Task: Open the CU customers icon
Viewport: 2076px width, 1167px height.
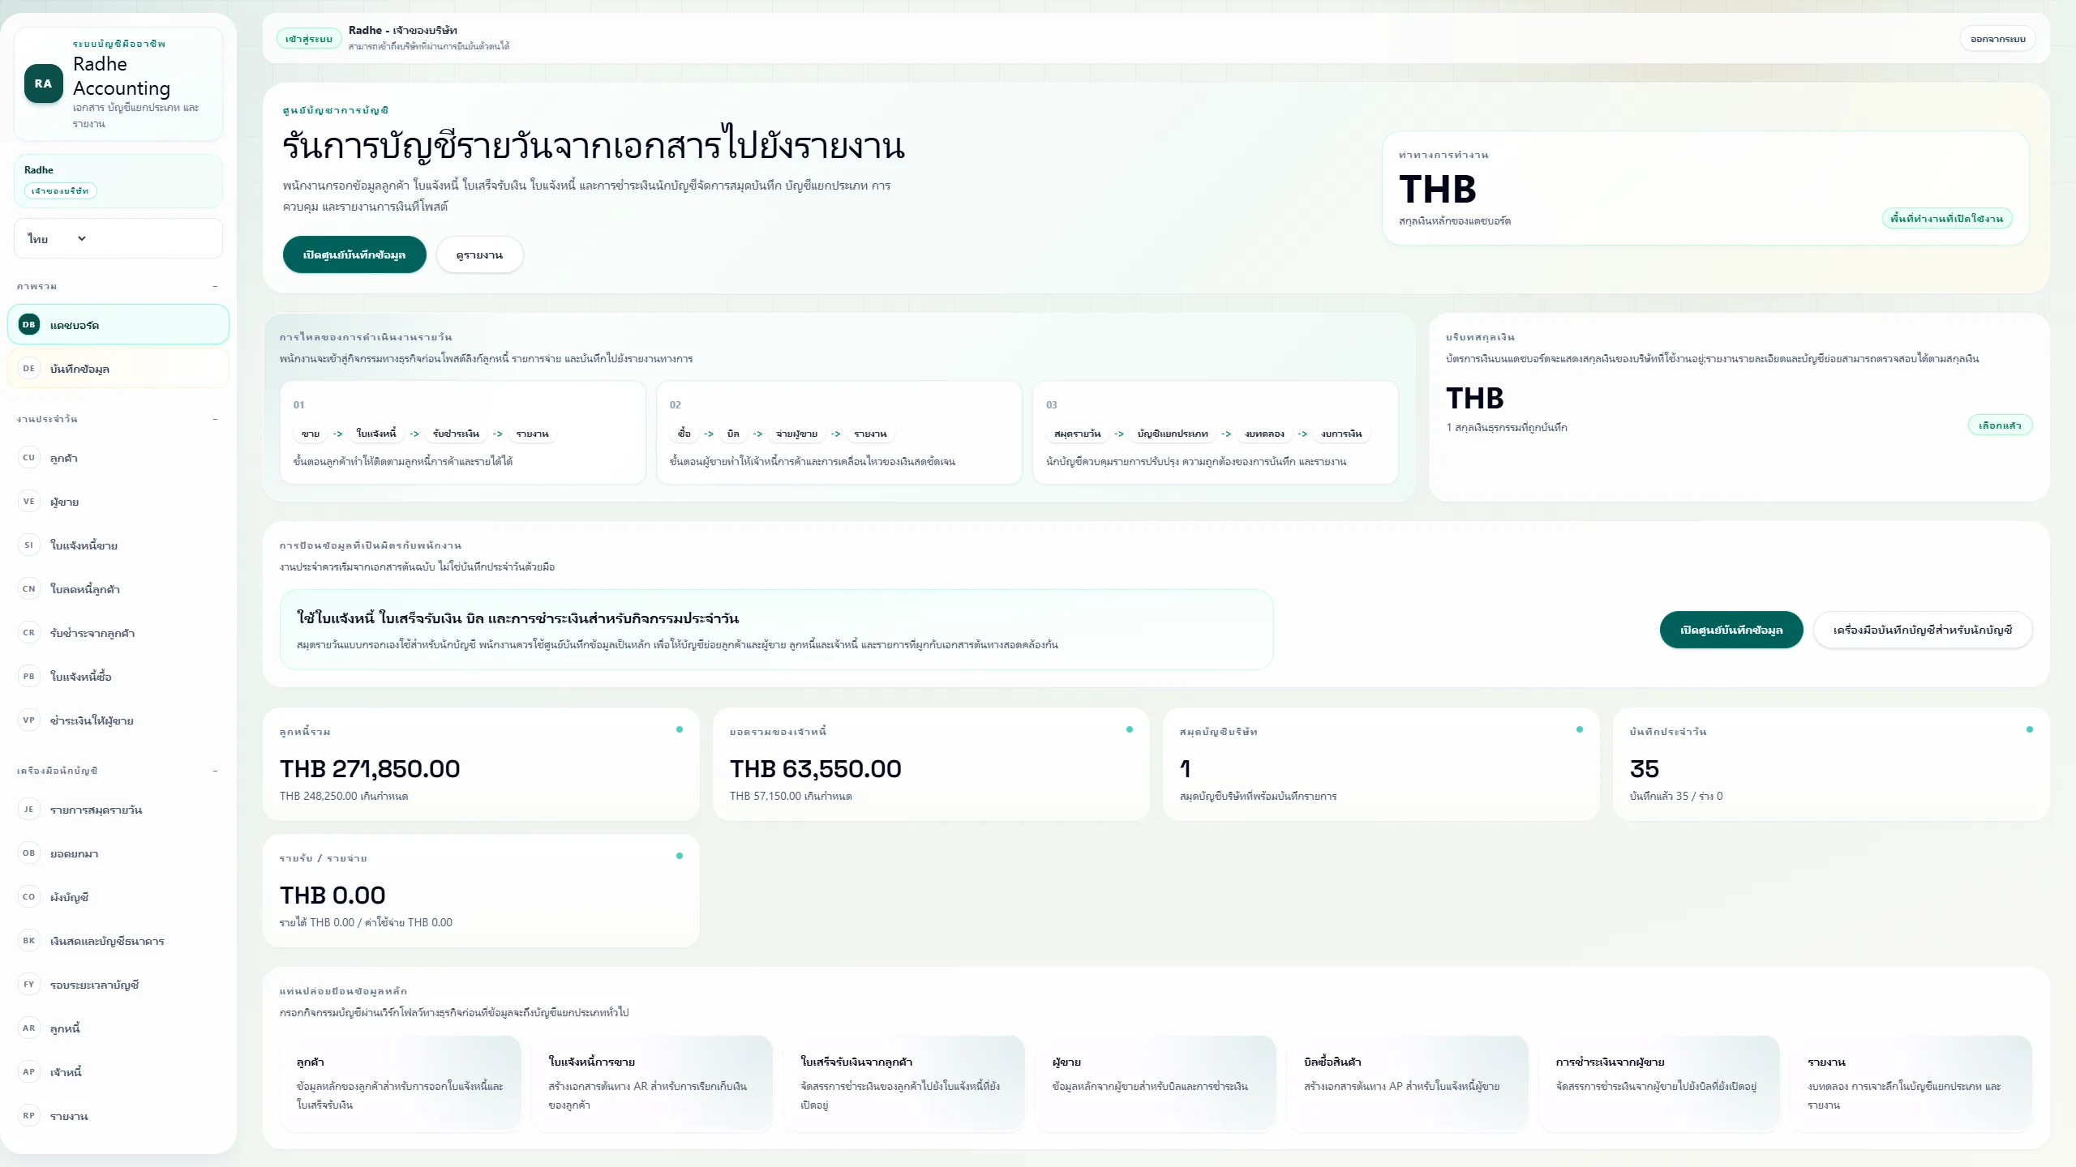Action: click(29, 458)
